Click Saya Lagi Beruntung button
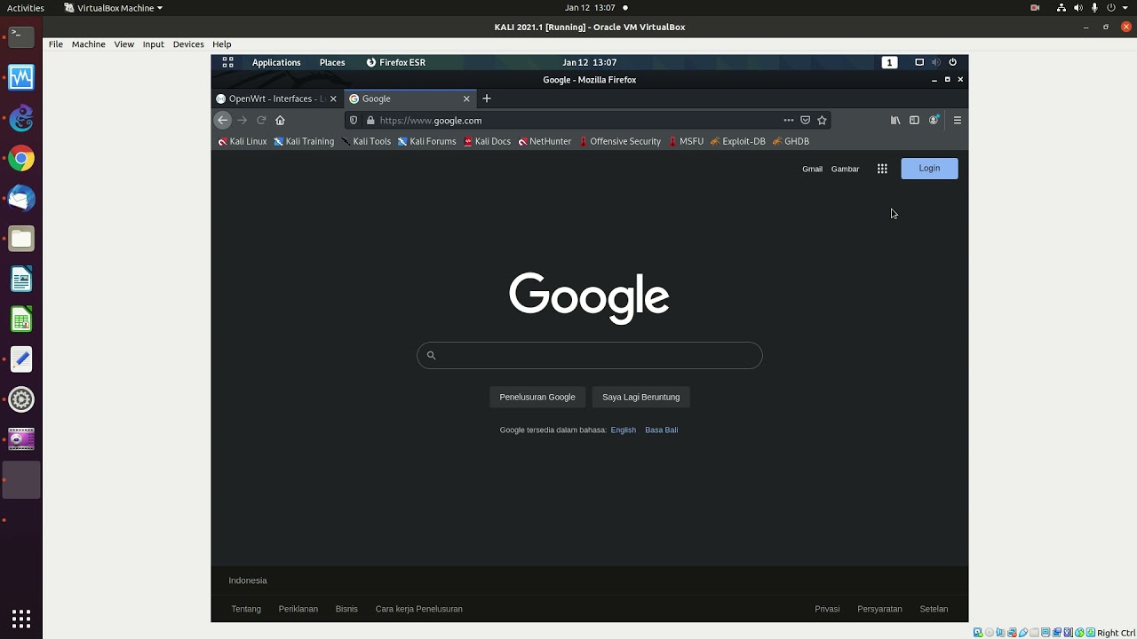The height and width of the screenshot is (639, 1137). tap(640, 397)
